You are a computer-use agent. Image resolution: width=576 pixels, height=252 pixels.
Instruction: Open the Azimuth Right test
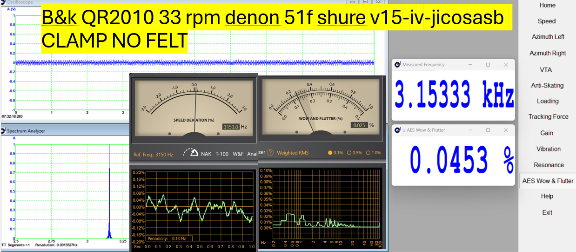[x=547, y=53]
